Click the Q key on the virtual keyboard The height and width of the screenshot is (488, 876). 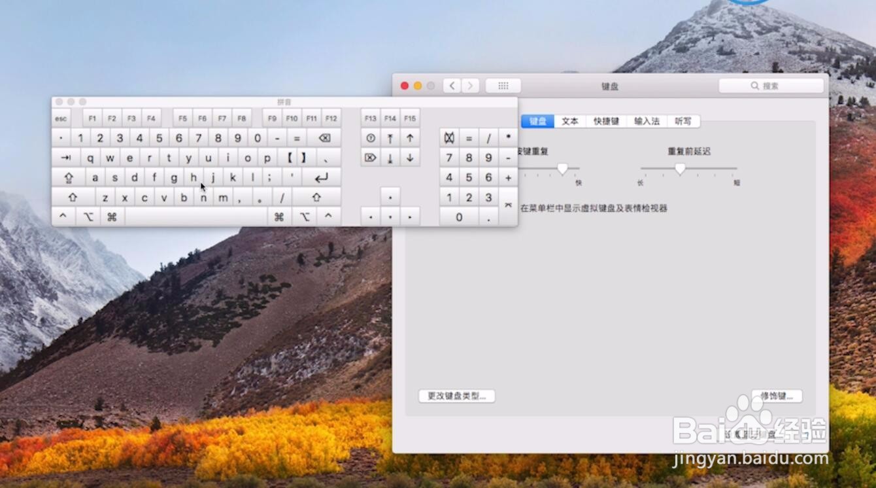coord(90,158)
